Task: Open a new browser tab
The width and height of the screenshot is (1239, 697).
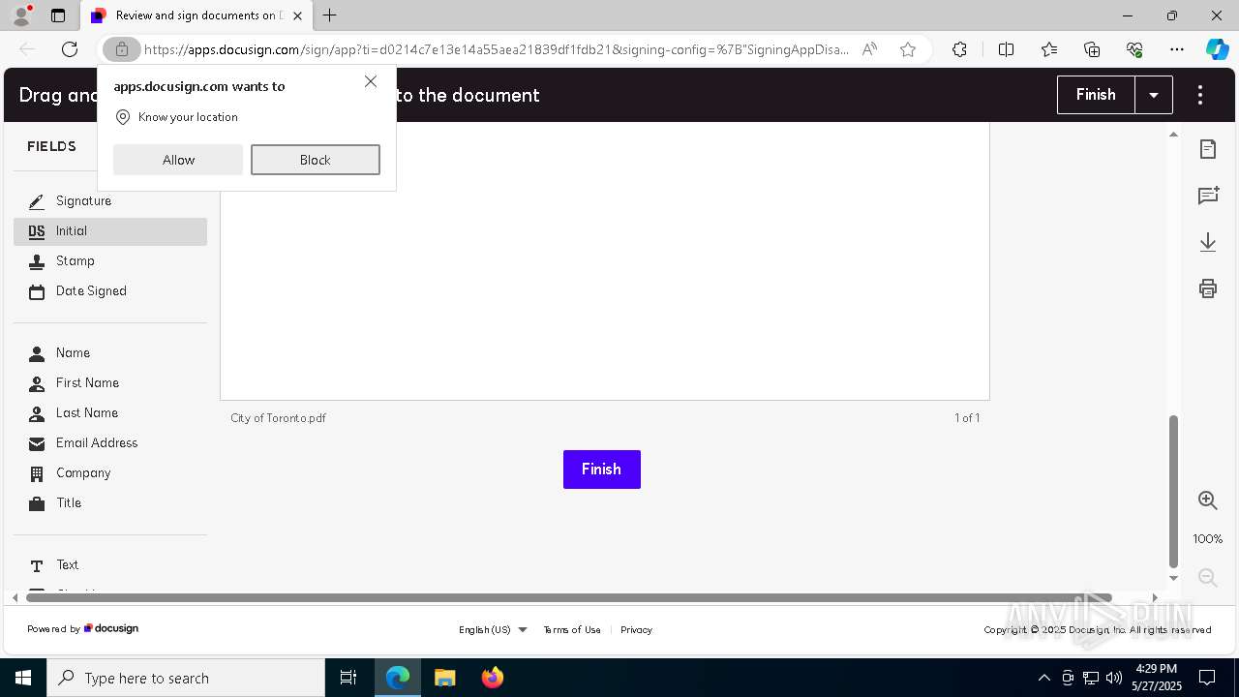Action: pyautogui.click(x=330, y=15)
